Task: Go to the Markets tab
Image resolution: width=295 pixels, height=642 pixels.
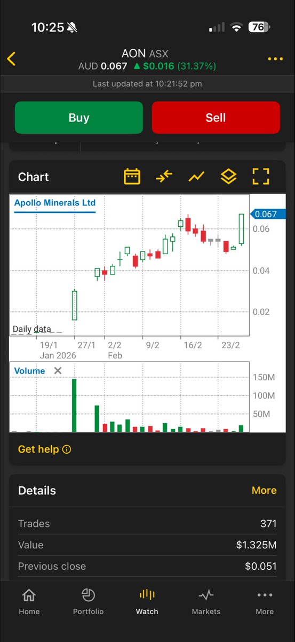Action: (206, 601)
